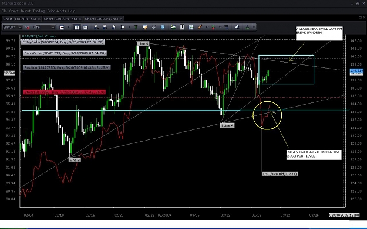The image size is (367, 229).
Task: Click the blue globe icon
Action: (163, 28)
